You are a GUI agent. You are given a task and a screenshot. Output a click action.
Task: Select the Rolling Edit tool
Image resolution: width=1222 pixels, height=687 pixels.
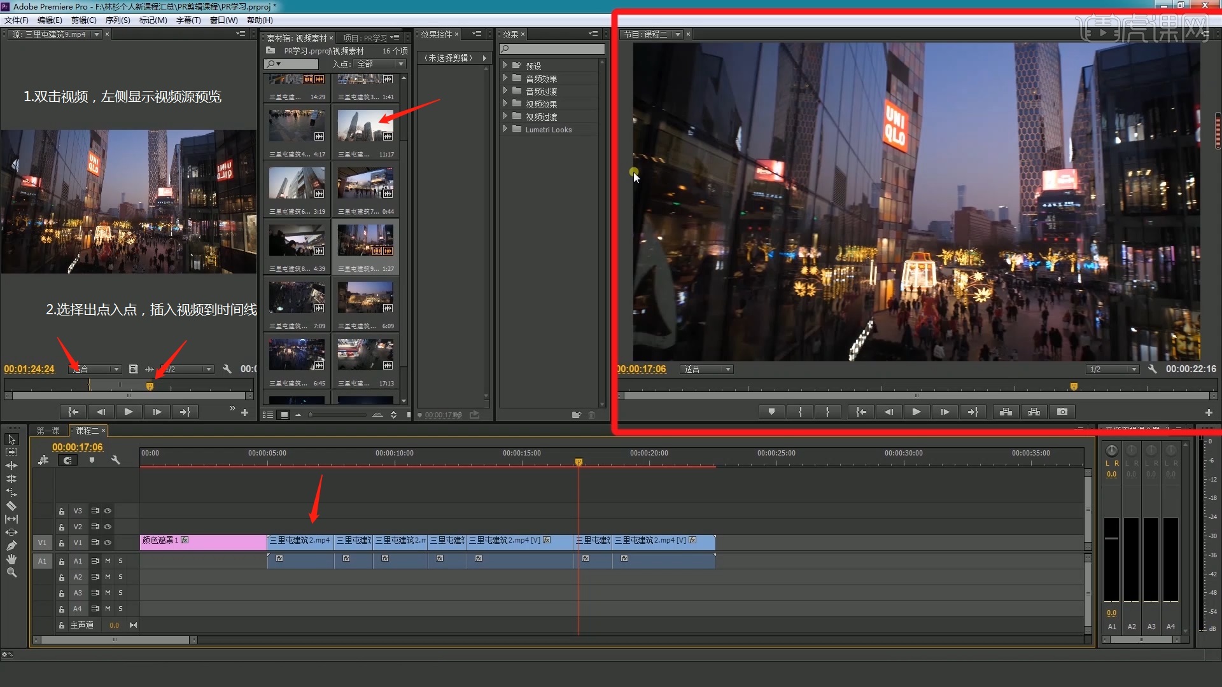pyautogui.click(x=11, y=479)
